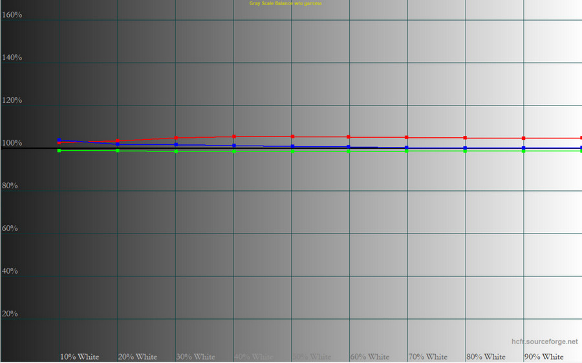Click the 60% y-axis label

[x=10, y=228]
